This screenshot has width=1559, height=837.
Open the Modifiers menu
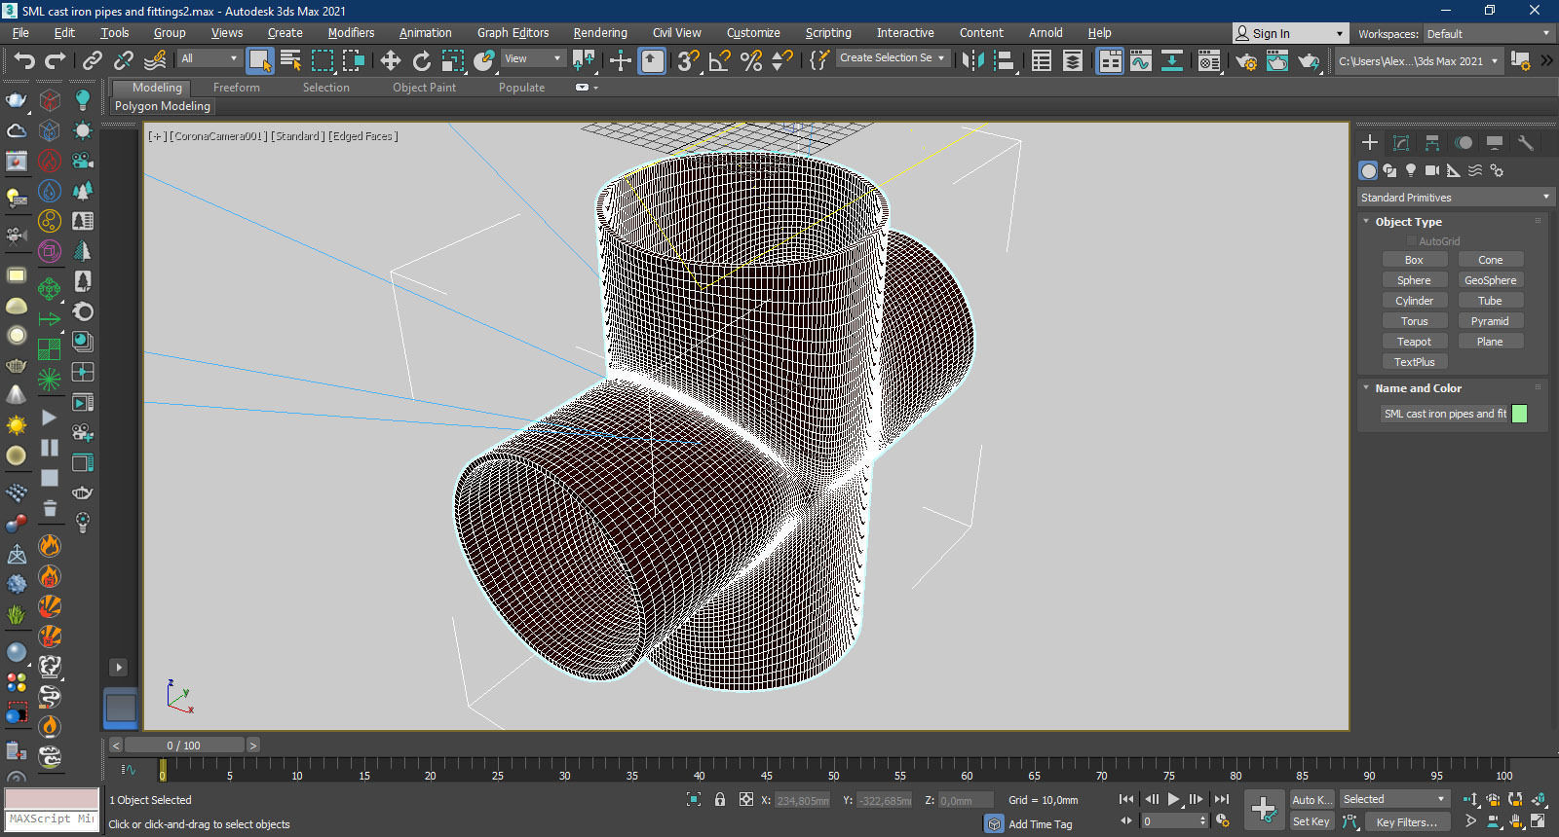pos(351,33)
